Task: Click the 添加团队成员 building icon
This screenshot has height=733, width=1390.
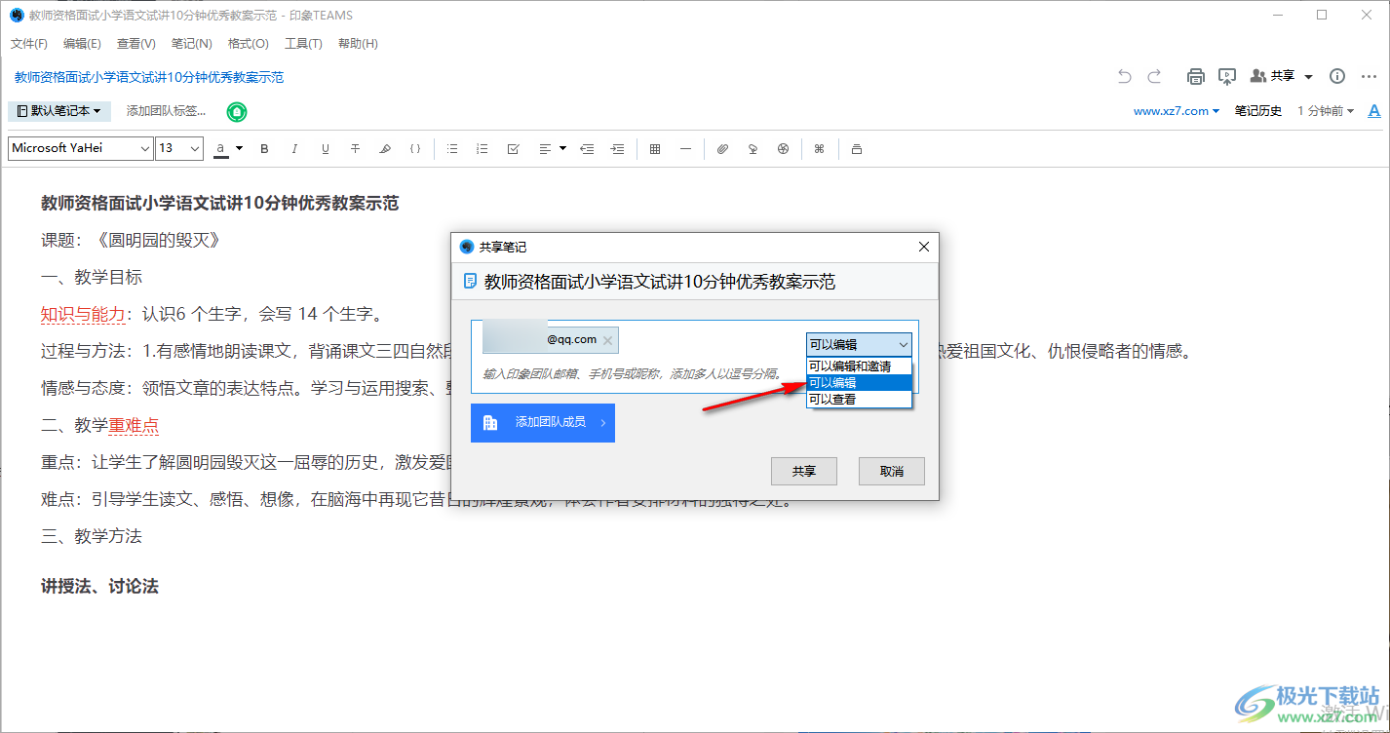Action: pos(490,423)
